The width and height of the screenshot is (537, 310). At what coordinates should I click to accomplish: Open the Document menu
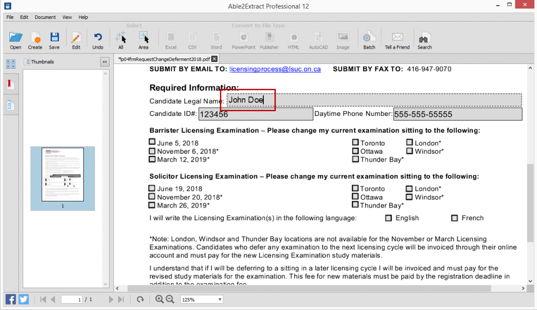[45, 17]
